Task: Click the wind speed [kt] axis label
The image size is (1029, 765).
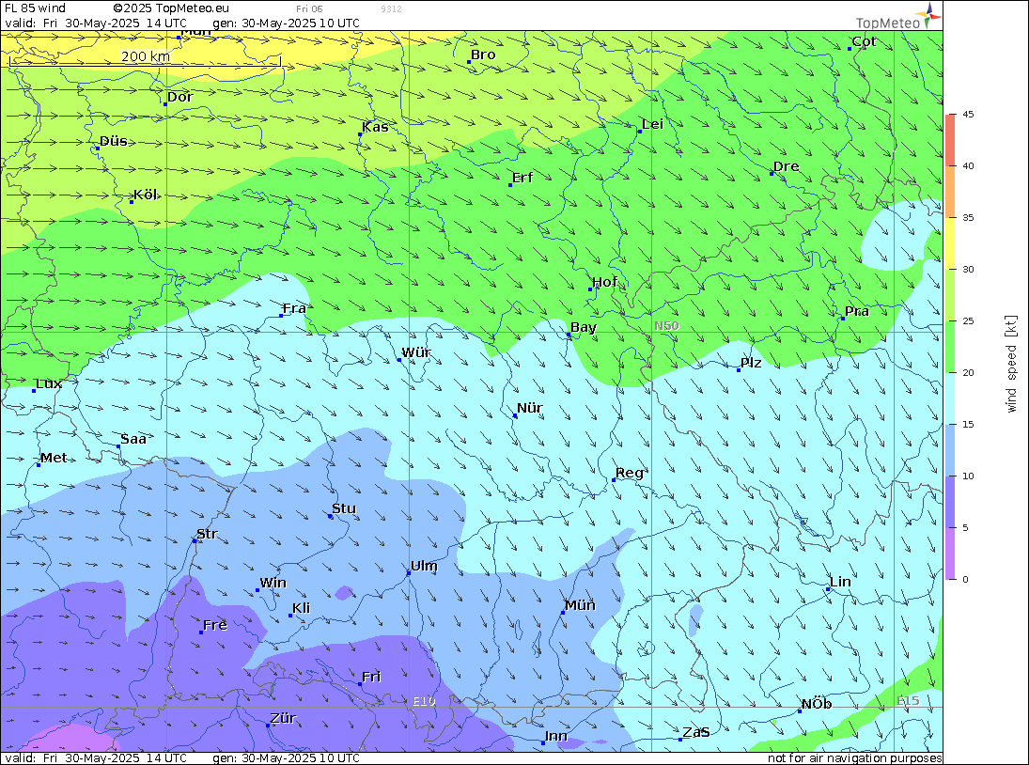Action: point(1011,364)
